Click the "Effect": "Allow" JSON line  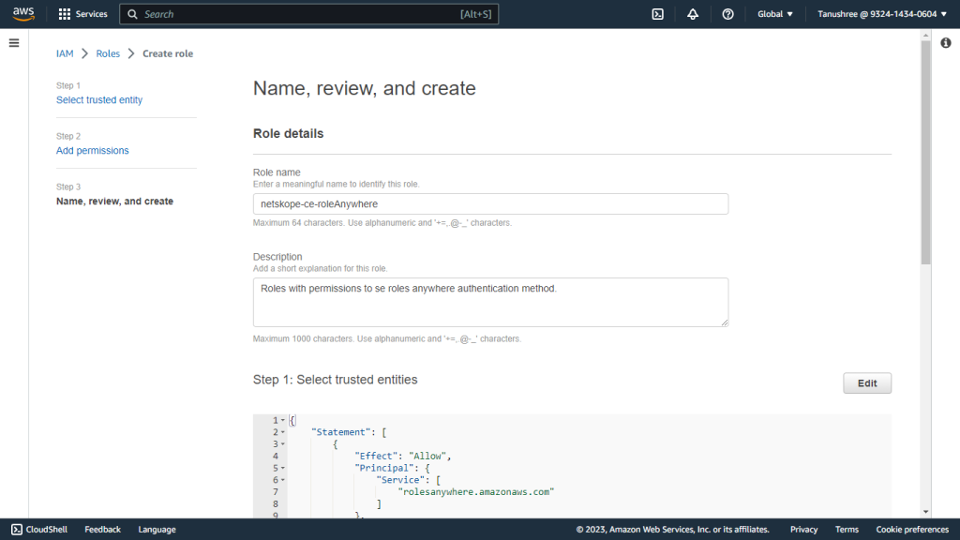tap(402, 457)
